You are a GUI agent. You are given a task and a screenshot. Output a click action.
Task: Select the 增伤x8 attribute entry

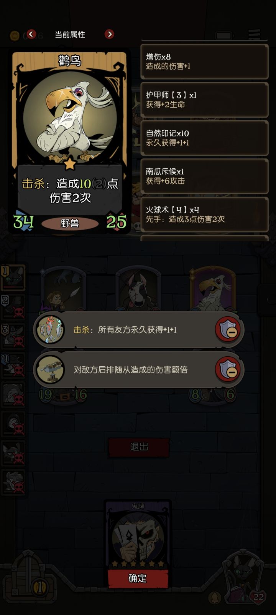pos(204,61)
